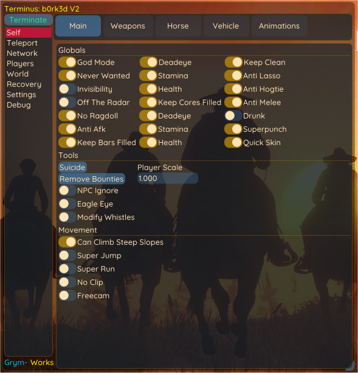Disable Never Wanted switch
The image size is (358, 373).
67,76
